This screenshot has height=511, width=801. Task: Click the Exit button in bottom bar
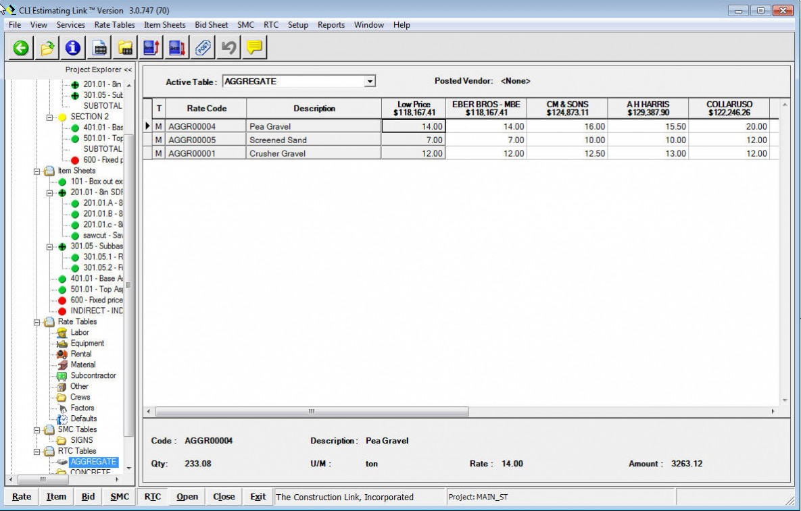pos(258,497)
